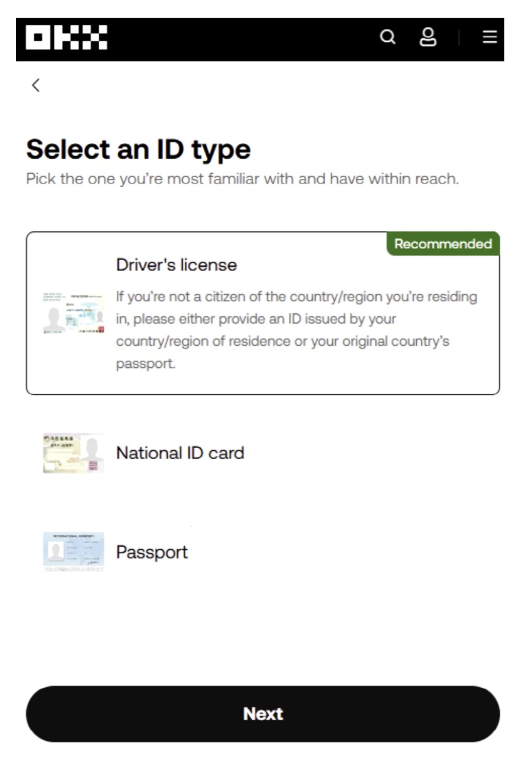The image size is (519, 766).
Task: Choose National ID card as ID type
Action: pos(180,453)
